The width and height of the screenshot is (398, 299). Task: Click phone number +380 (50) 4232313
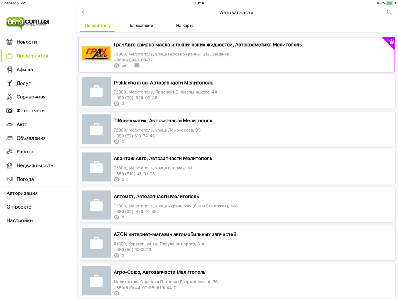point(133,250)
